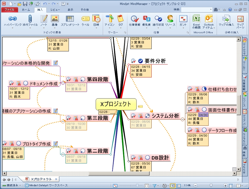Collapse the 第三段階 branch toggle
The width and height of the screenshot is (249, 189).
63,122
